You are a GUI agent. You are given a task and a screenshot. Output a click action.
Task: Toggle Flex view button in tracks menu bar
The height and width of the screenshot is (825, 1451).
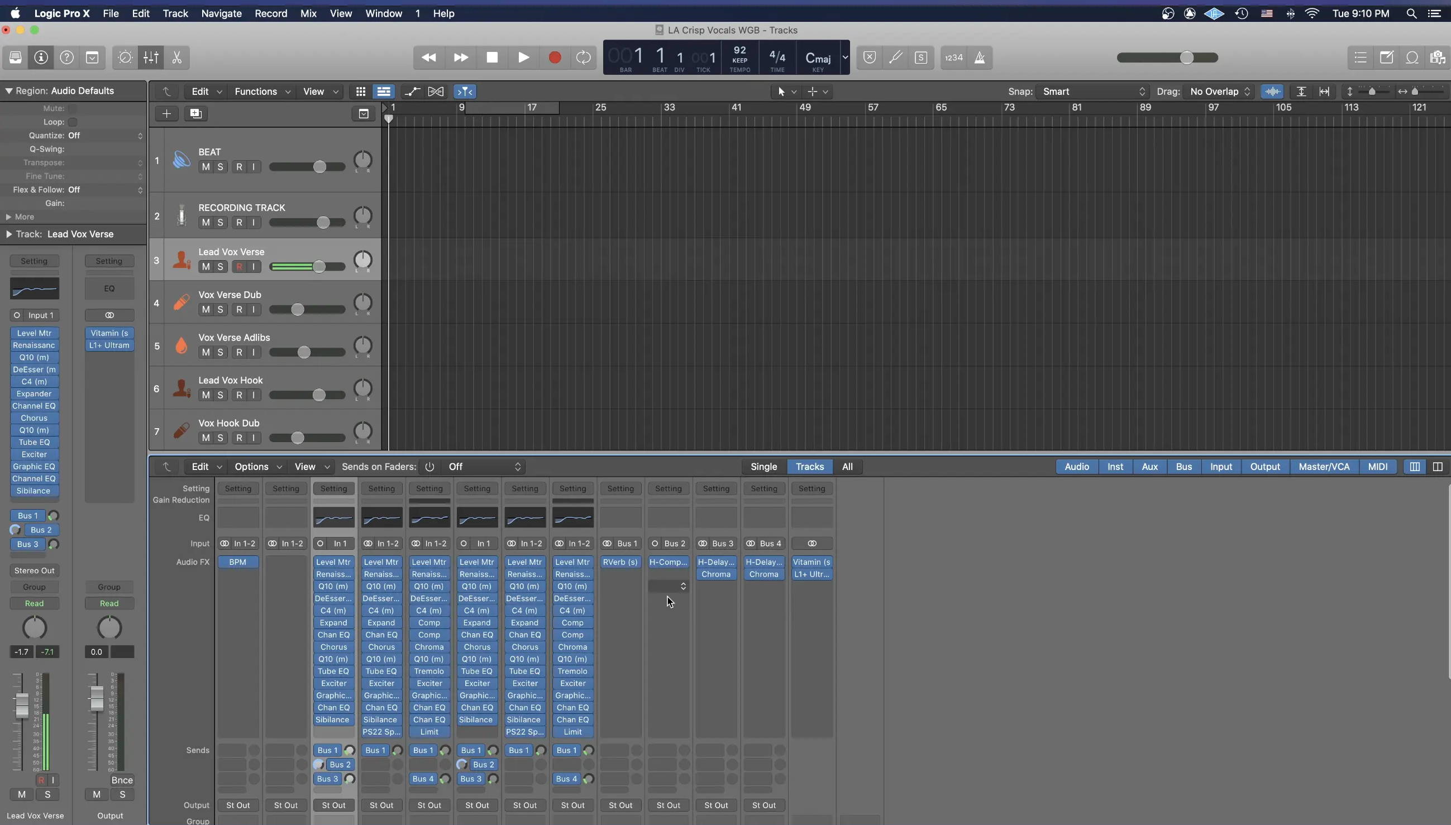pos(435,91)
